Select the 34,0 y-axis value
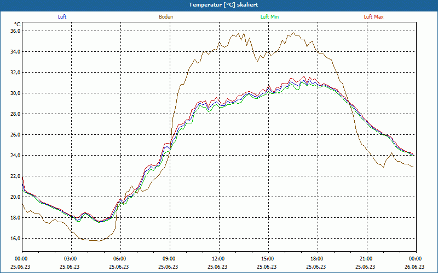 click(x=16, y=51)
